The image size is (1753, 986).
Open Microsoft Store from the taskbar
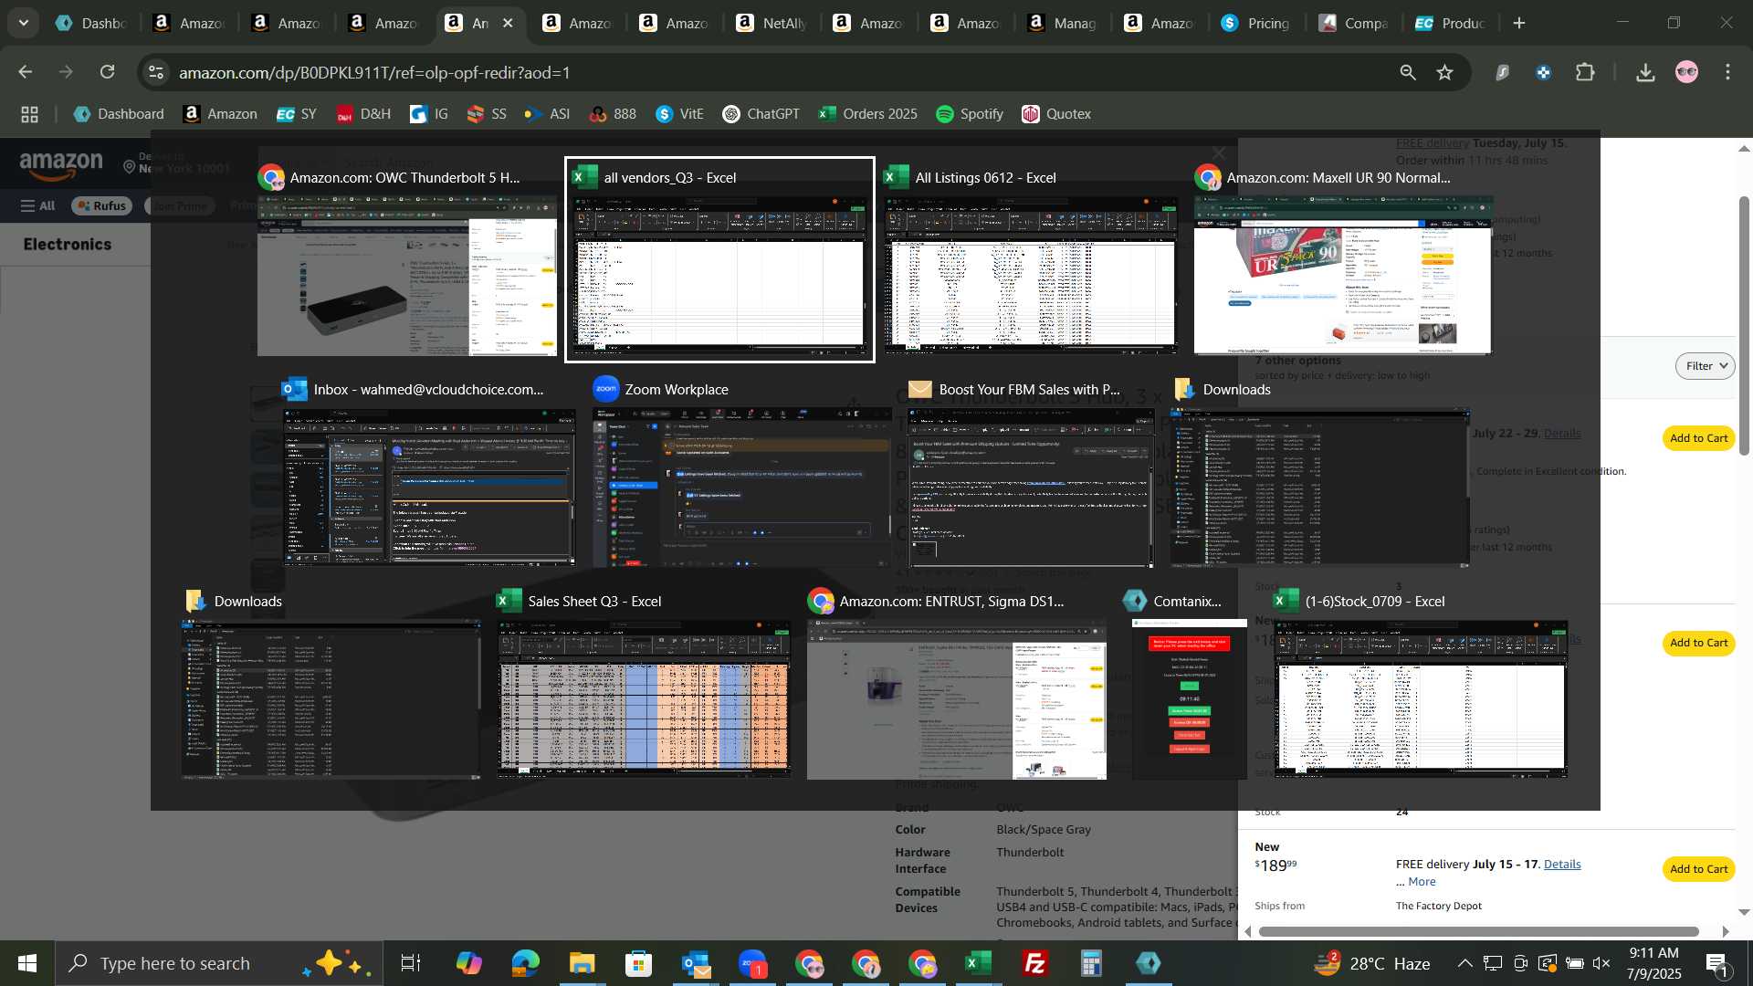coord(638,963)
